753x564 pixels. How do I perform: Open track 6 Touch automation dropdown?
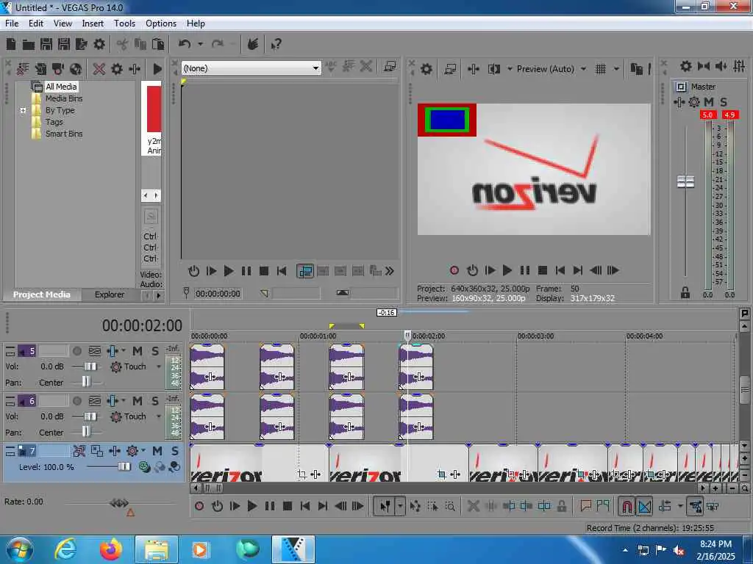coord(159,417)
